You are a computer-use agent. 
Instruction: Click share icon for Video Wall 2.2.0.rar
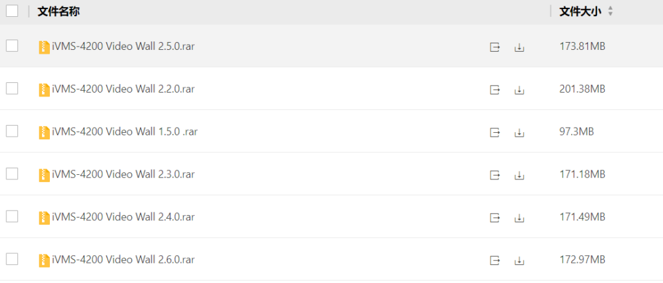(x=495, y=89)
